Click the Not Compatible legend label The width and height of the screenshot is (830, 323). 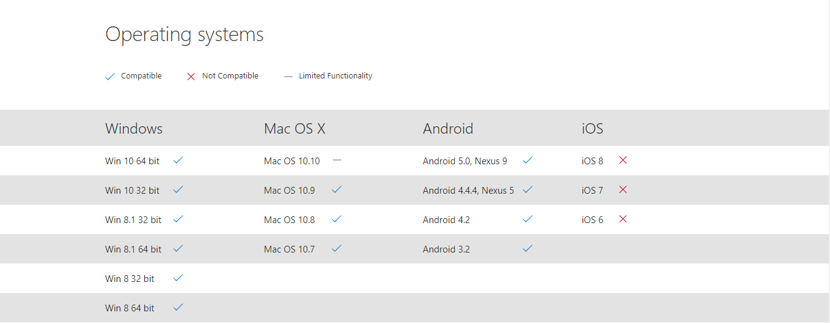coord(230,76)
